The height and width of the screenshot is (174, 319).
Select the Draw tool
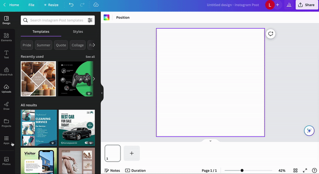click(x=6, y=106)
